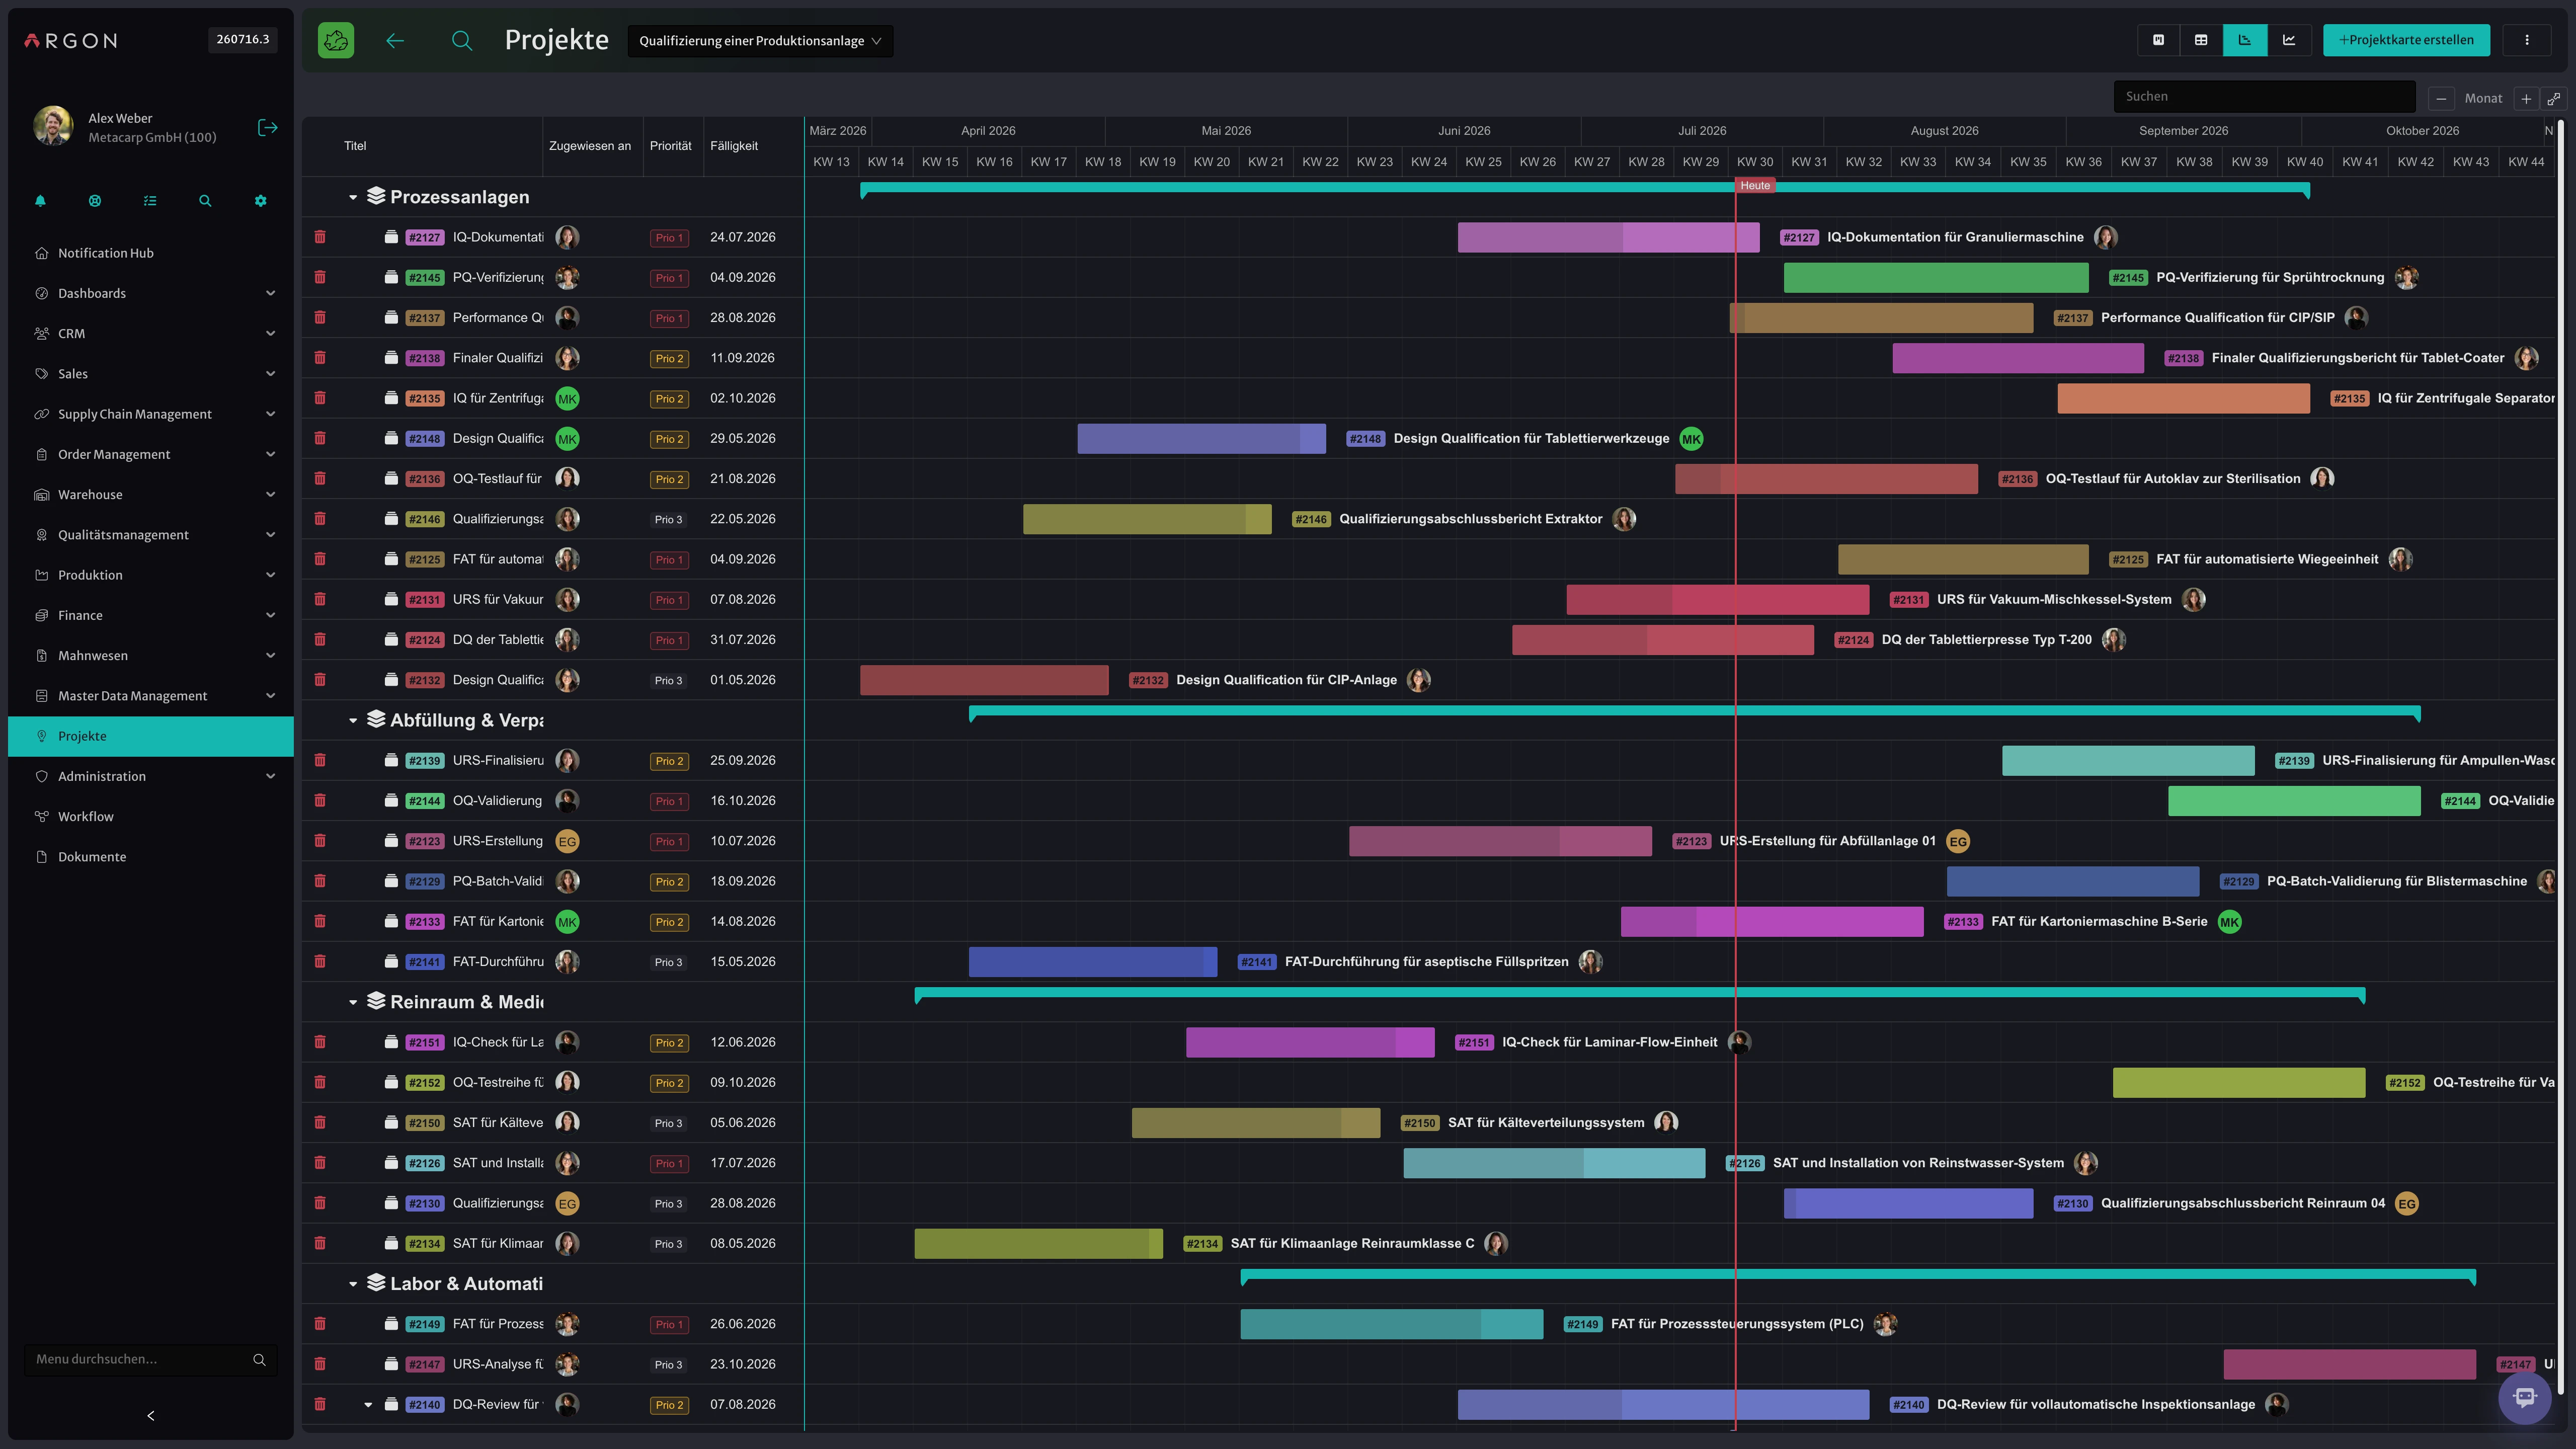The image size is (2576, 1449).
Task: Click the card icon of task #2138
Action: click(391, 358)
